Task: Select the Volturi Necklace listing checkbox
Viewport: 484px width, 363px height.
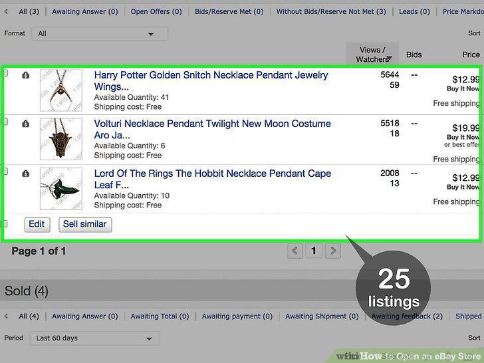Action: click(5, 122)
